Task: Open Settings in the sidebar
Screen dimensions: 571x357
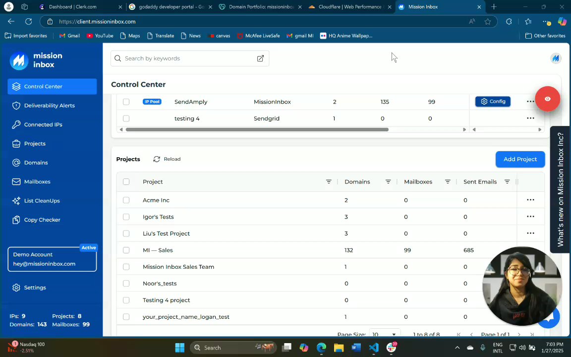Action: click(52, 288)
